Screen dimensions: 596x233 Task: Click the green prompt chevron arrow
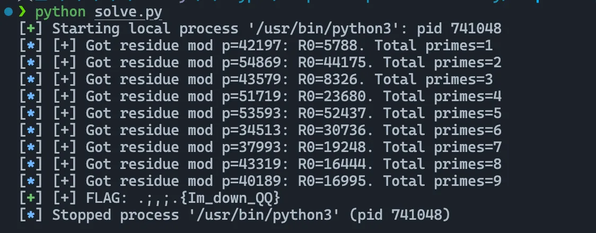[22, 12]
